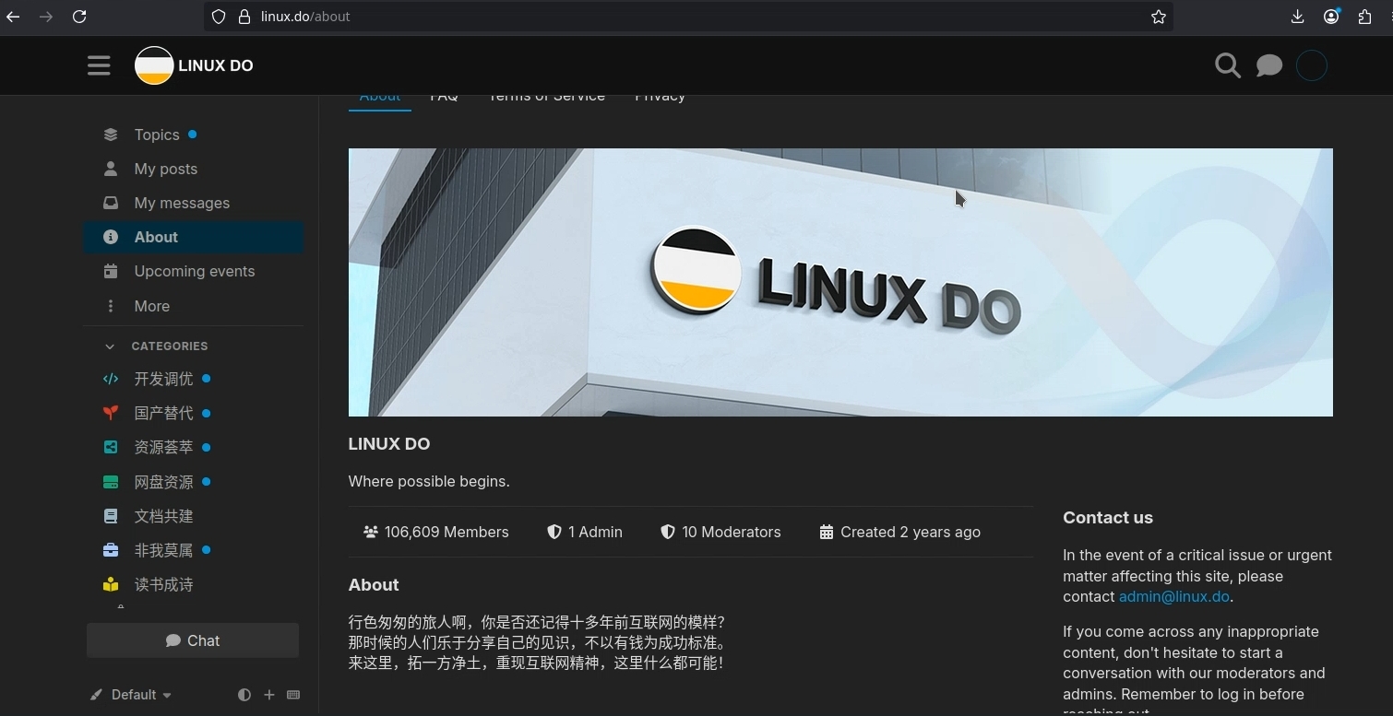Click the plus icon in sidebar footer

[x=269, y=695]
